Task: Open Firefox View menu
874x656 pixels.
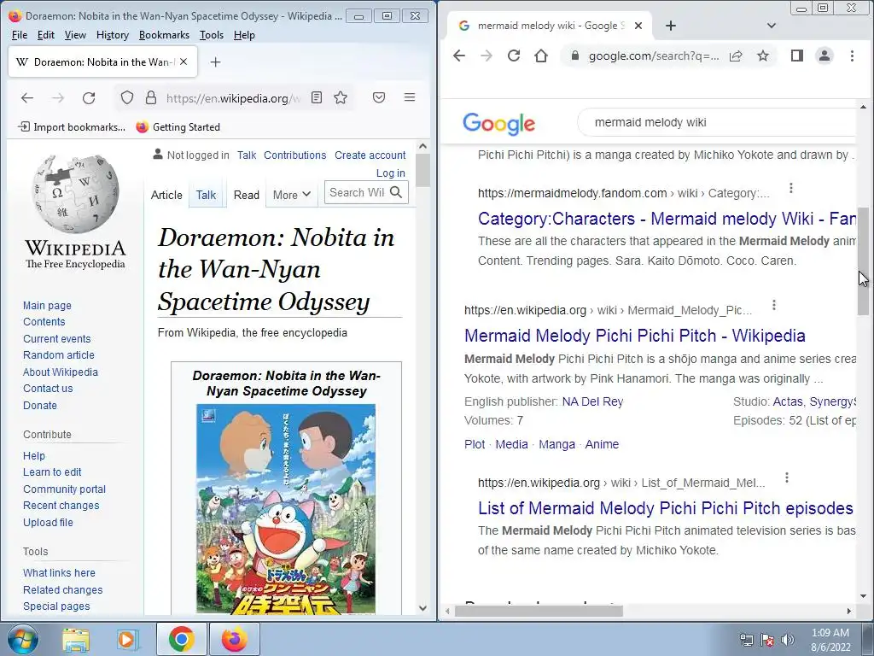Action: coord(75,35)
